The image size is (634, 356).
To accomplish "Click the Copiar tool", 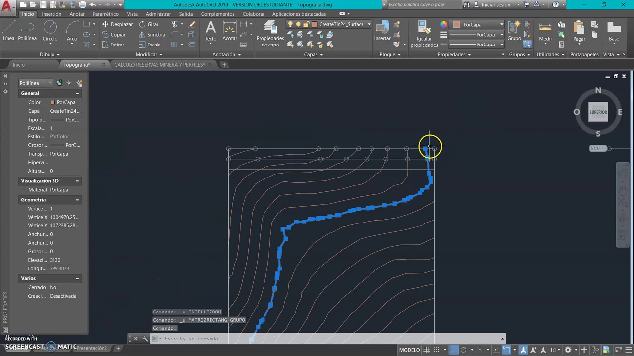I will click(114, 35).
